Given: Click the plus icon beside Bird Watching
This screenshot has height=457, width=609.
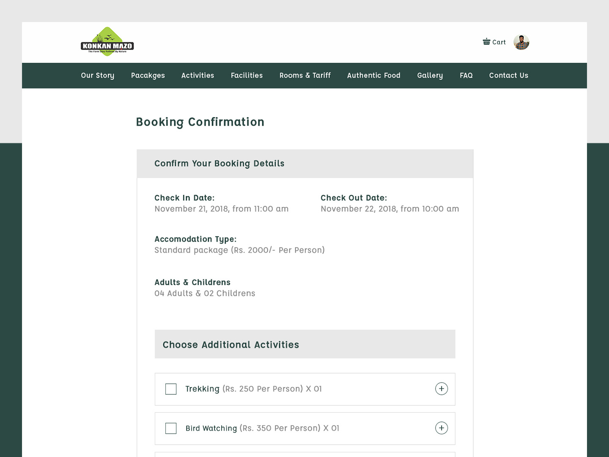Looking at the screenshot, I should coord(442,428).
